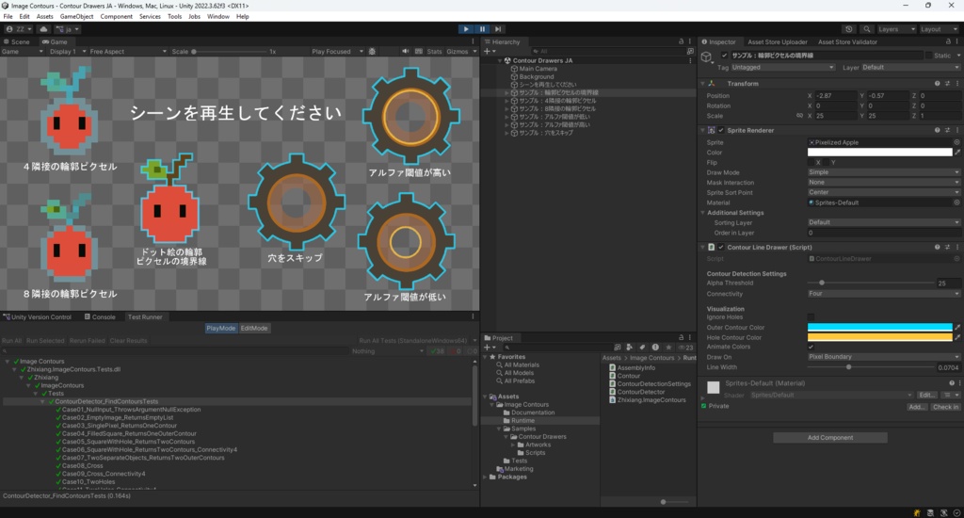This screenshot has height=518, width=964.
Task: Click the Project search by label icon
Action: point(642,348)
